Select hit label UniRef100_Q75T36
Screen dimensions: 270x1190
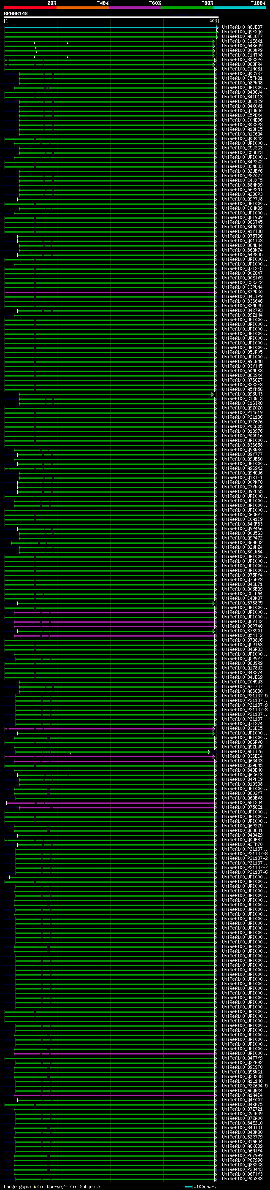(242, 236)
